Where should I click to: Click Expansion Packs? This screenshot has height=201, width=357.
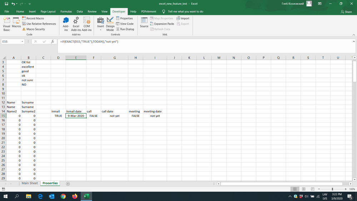click(x=162, y=24)
